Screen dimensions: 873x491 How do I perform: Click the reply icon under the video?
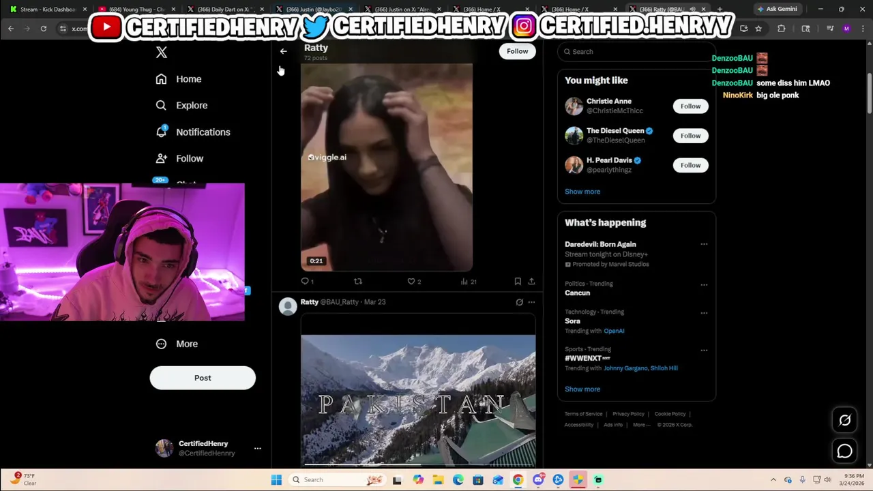point(305,281)
